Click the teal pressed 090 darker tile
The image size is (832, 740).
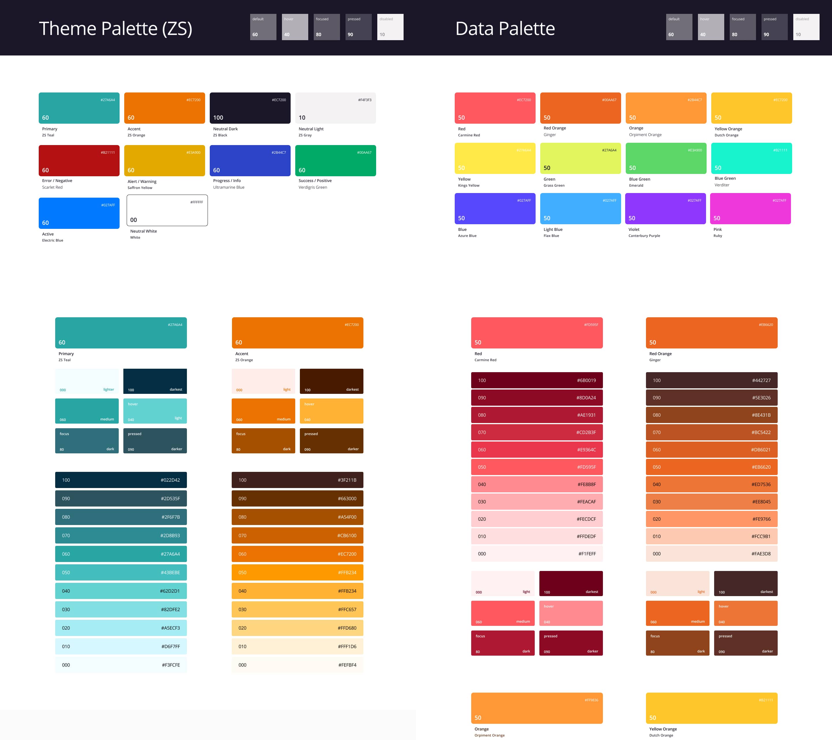click(x=155, y=440)
